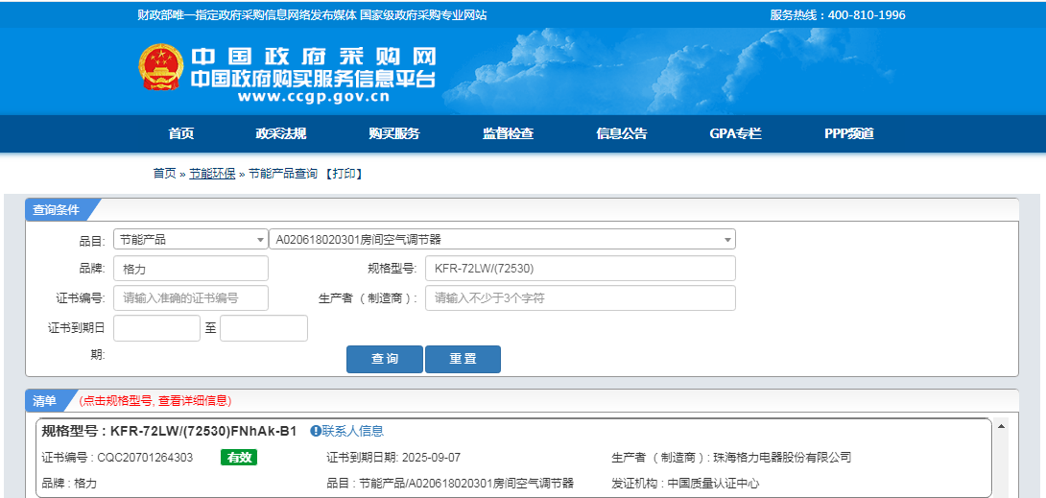
Task: Open the 政采法规 navigation item
Action: click(281, 133)
